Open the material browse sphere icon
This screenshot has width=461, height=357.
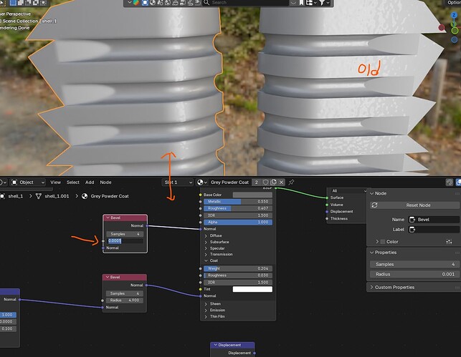[201, 182]
